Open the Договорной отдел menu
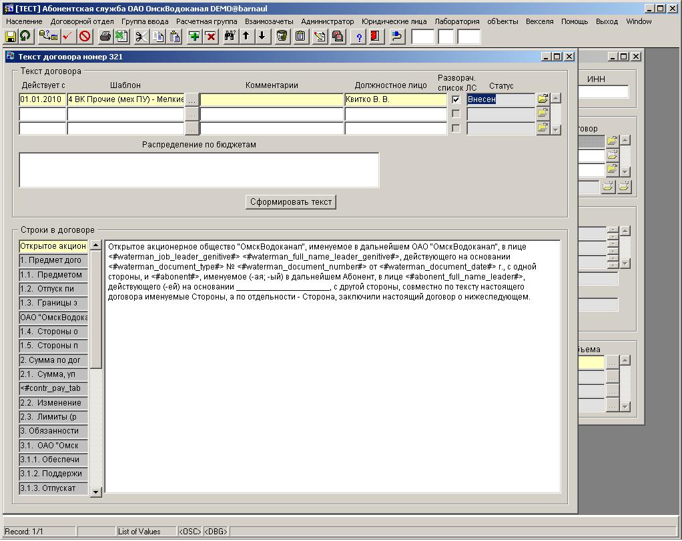Screen dimensions: 682x541 pos(82,21)
